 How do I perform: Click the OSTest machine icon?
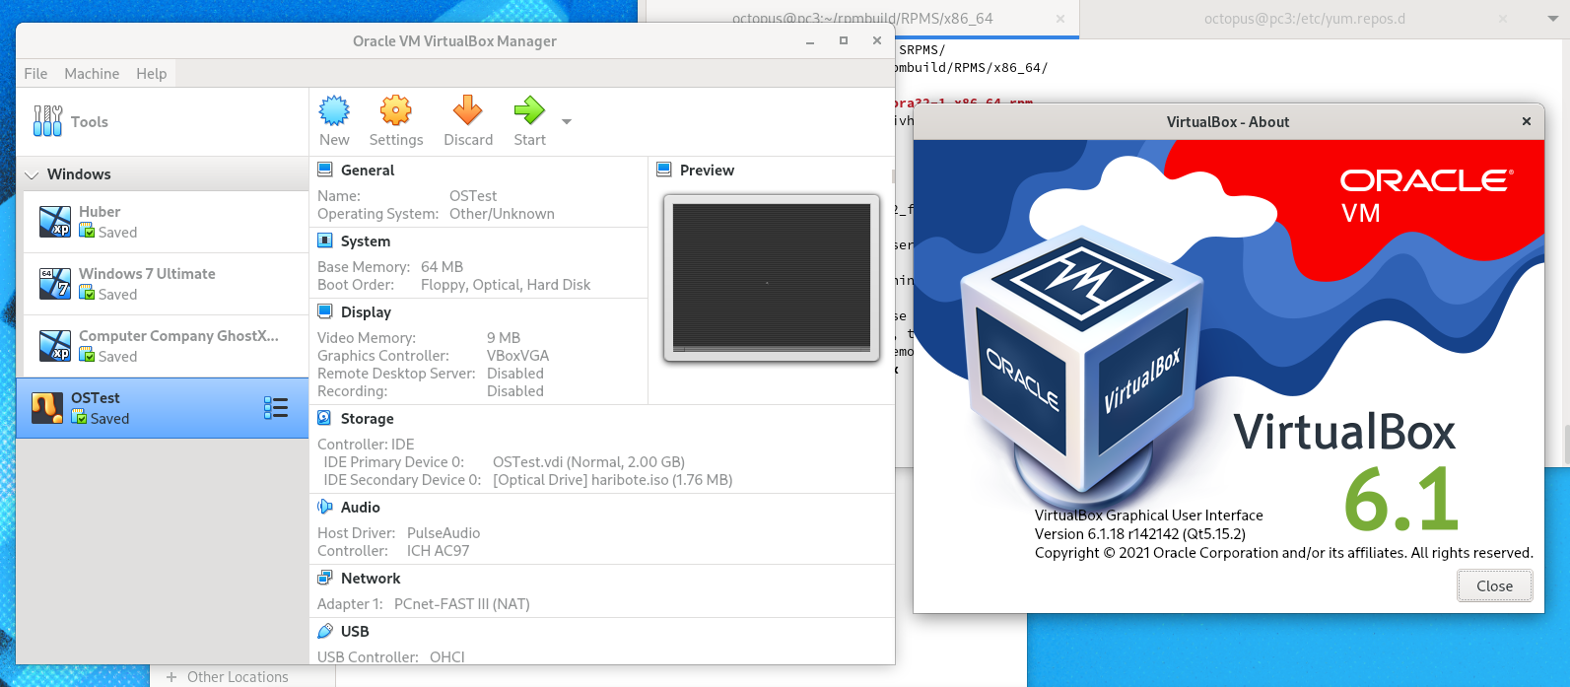pyautogui.click(x=47, y=408)
